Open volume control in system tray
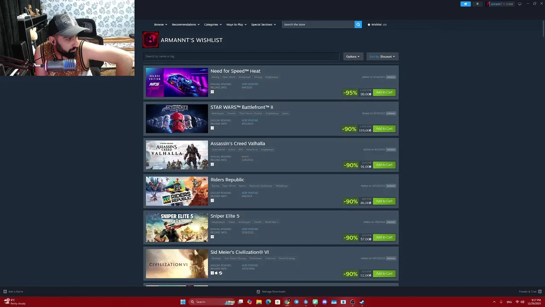Viewport: 545px width, 307px height. tap(523, 302)
